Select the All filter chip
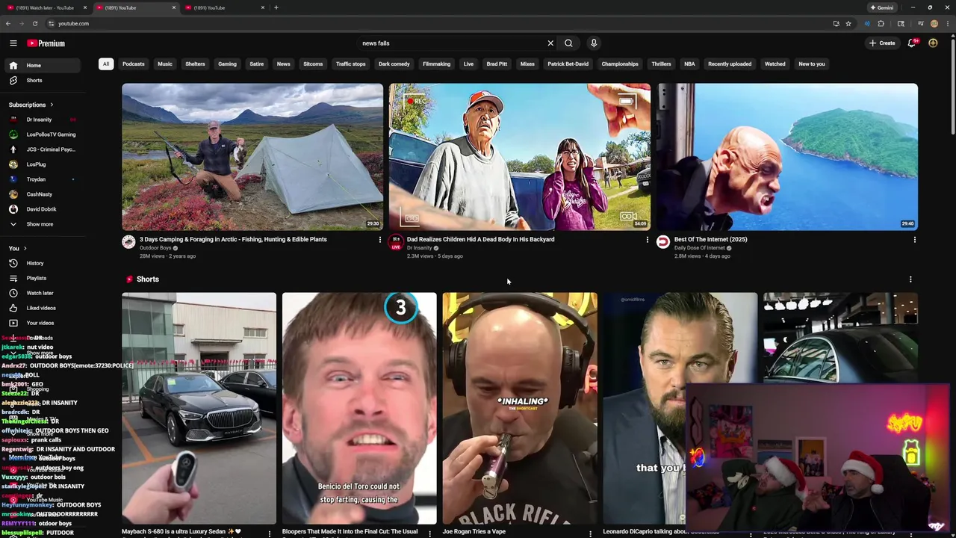The width and height of the screenshot is (956, 538). click(x=106, y=64)
